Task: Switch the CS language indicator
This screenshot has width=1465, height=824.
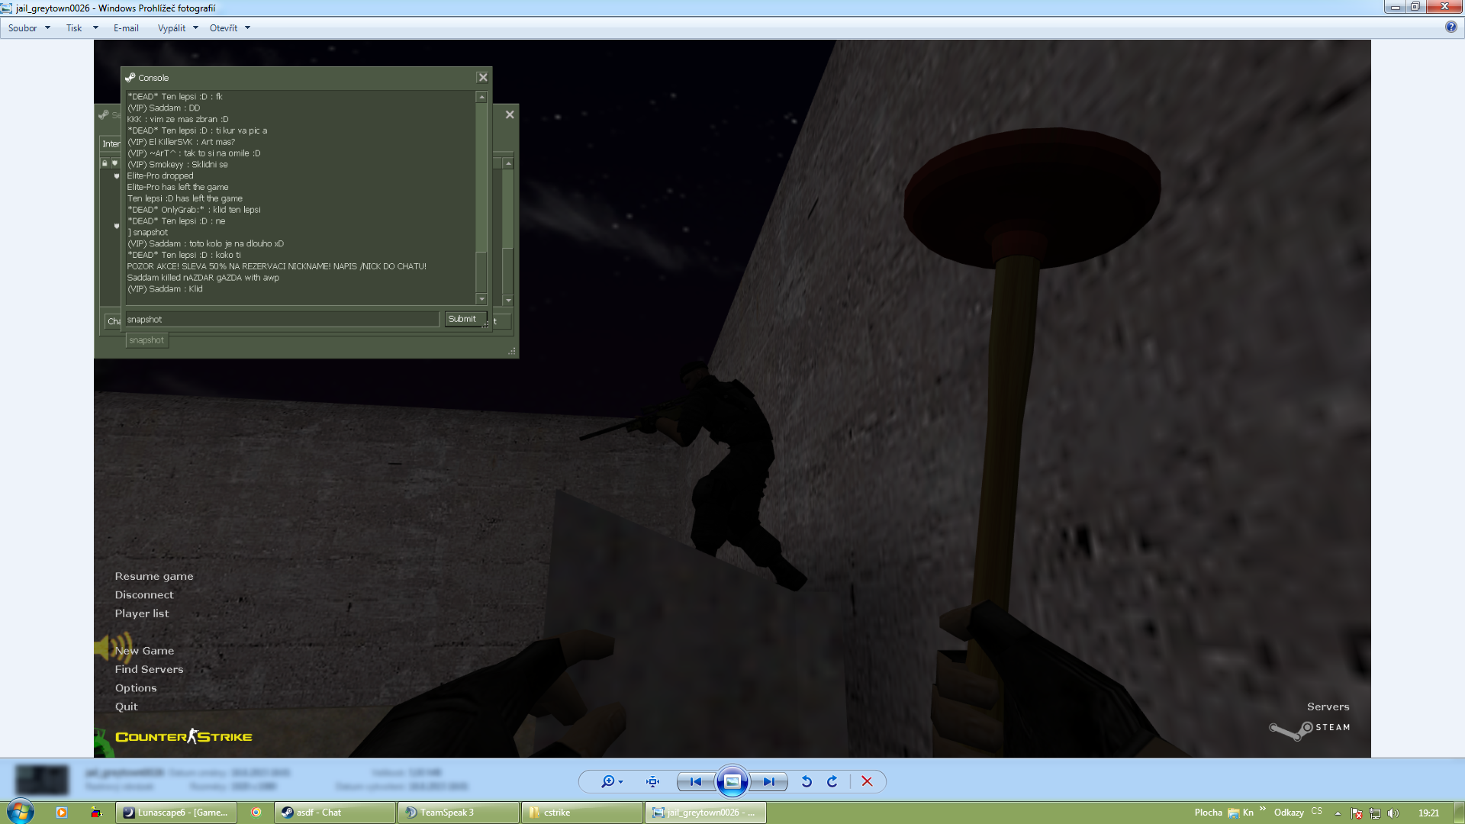Action: [1316, 812]
